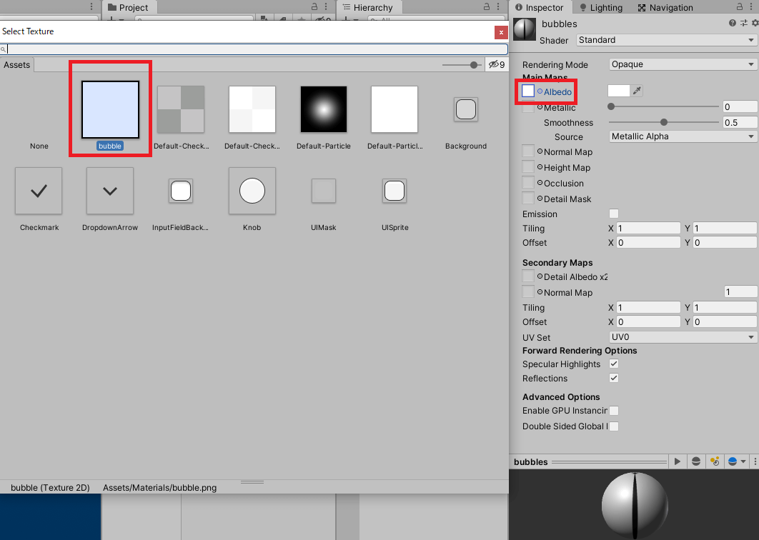Viewport: 759px width, 540px height.
Task: Click the Metallic value field
Action: (740, 107)
